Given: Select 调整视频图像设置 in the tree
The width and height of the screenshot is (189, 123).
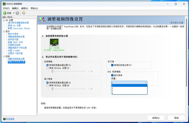Looking at the screenshot, I should click(16, 62).
